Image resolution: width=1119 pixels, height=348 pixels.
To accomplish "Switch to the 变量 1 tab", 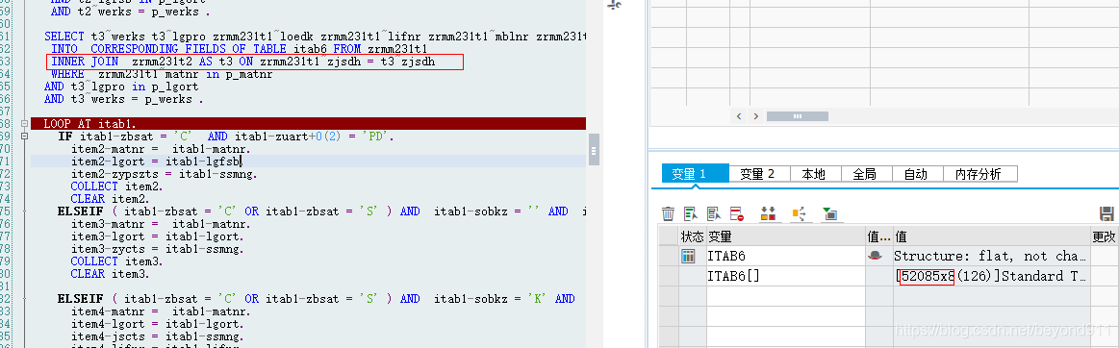I will (x=695, y=173).
